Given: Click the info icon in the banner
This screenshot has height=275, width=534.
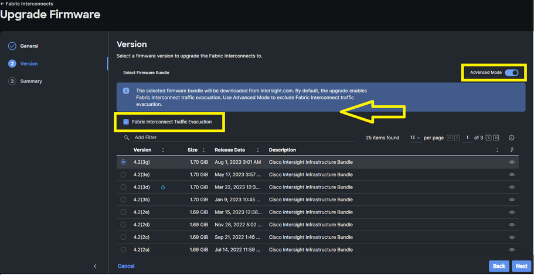Looking at the screenshot, I should [126, 91].
